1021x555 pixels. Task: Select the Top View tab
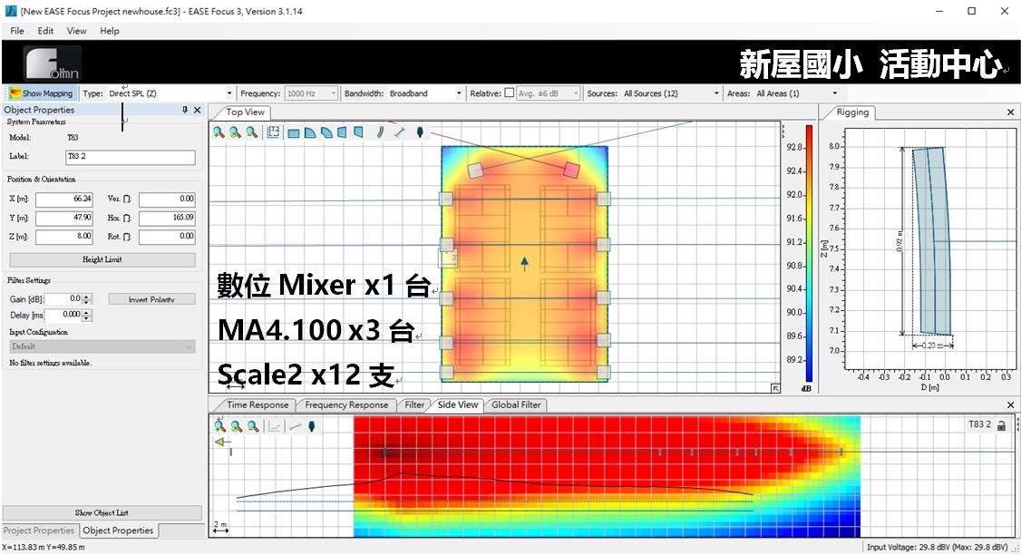246,112
